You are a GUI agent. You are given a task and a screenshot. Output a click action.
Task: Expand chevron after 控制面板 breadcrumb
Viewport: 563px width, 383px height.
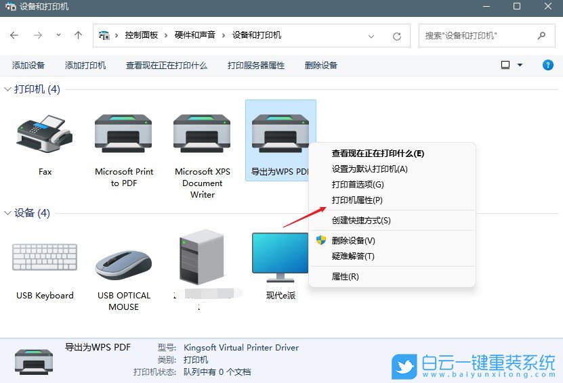tap(166, 35)
